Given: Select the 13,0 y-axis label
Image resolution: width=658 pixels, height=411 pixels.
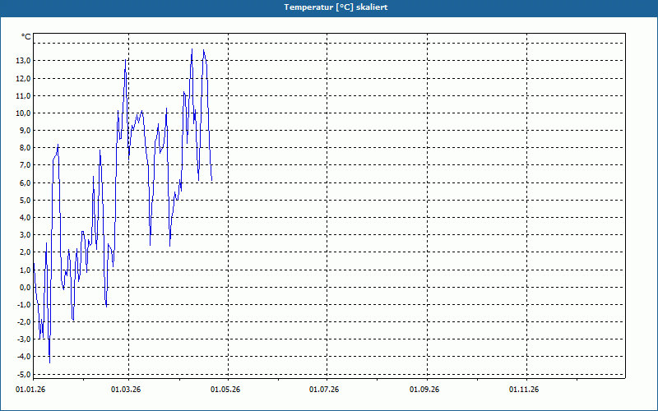Looking at the screenshot, I should 23,61.
